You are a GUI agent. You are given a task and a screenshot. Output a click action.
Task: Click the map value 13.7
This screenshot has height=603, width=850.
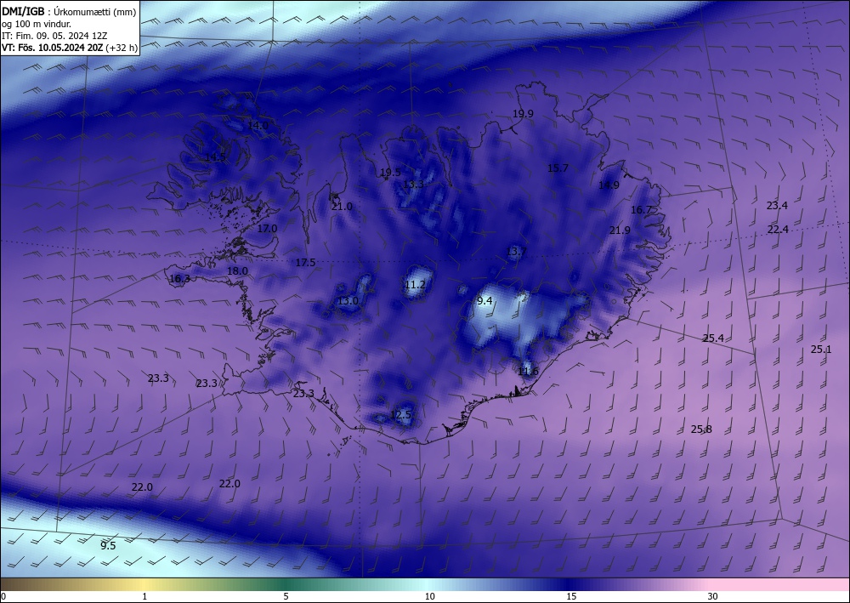tap(517, 252)
